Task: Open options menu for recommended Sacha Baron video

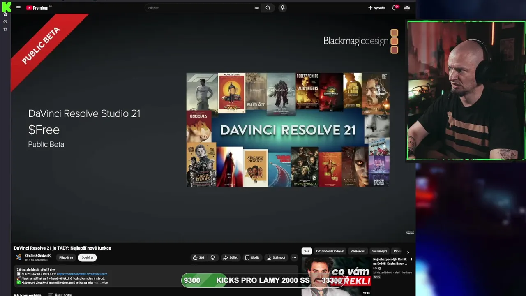Action: [411, 260]
